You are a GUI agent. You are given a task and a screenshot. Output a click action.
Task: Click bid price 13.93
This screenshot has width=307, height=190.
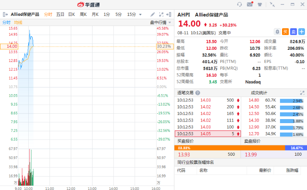point(184,155)
